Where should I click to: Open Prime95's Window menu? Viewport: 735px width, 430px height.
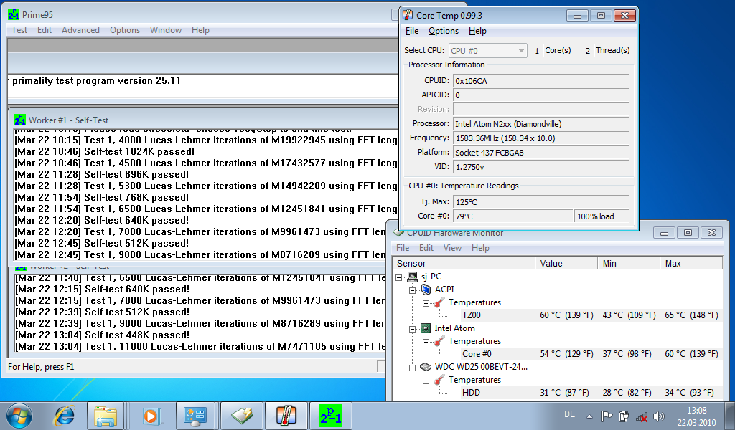166,30
